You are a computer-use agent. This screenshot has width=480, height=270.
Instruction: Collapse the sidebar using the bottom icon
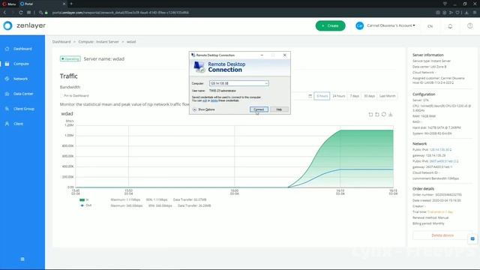(22, 259)
